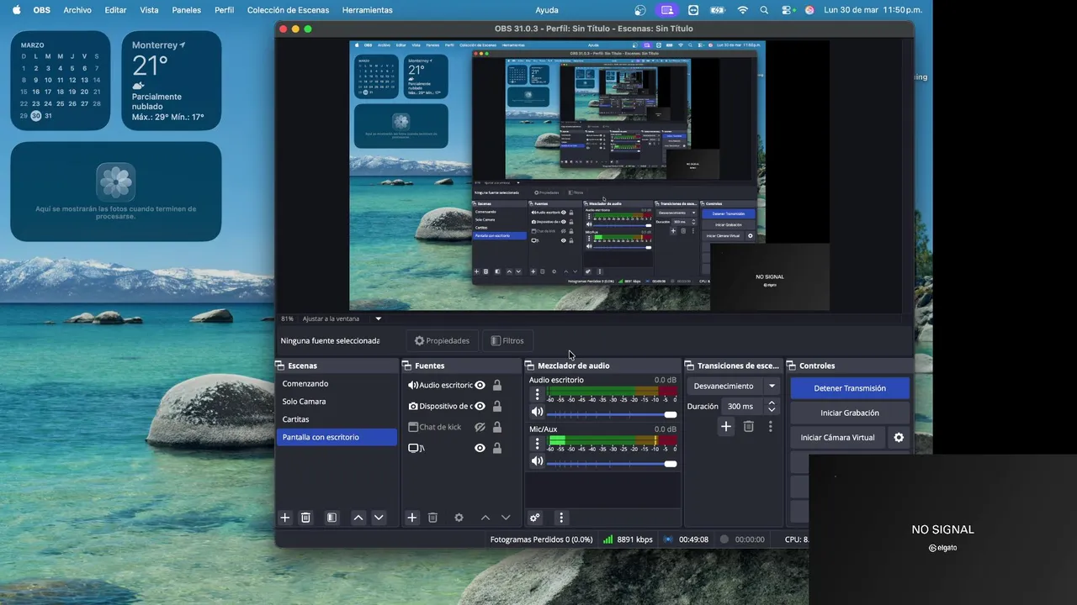The height and width of the screenshot is (605, 1077).
Task: Move source down in Fuentes panel
Action: coord(506,518)
